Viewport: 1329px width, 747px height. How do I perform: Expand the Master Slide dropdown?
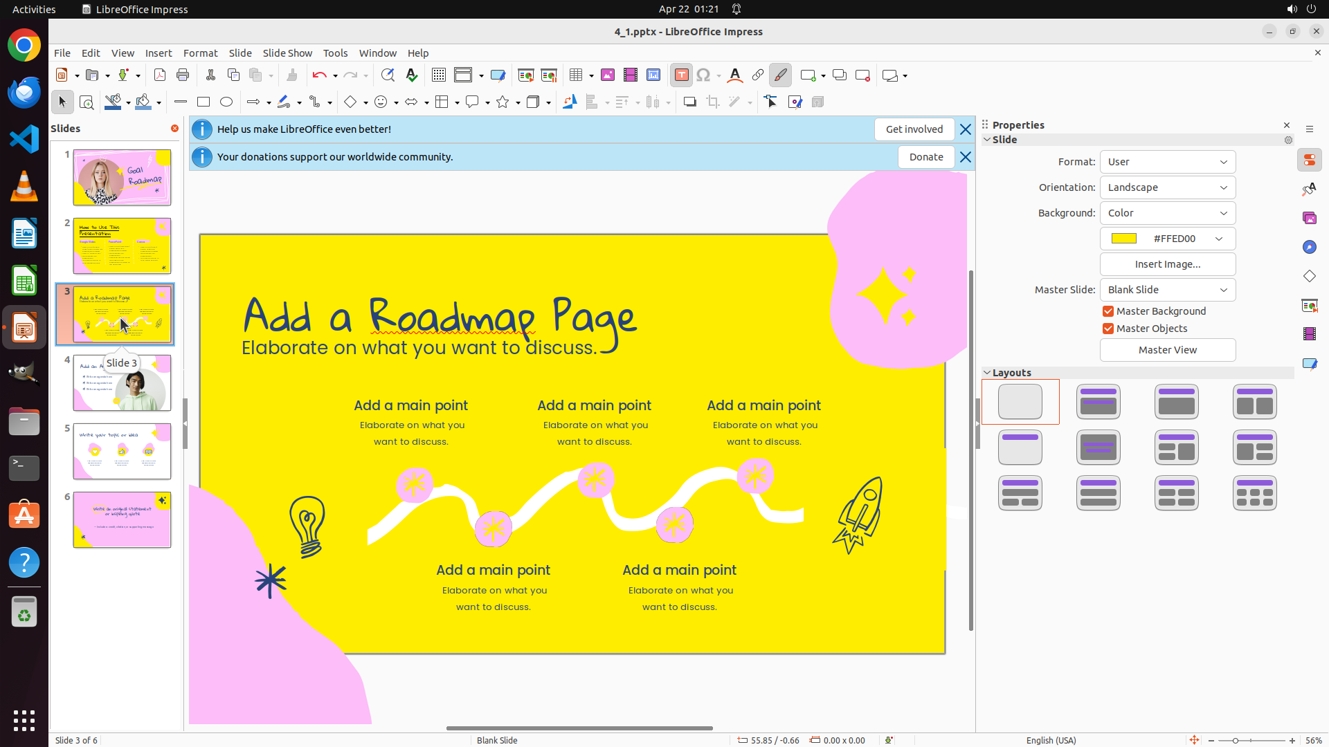coord(1167,290)
